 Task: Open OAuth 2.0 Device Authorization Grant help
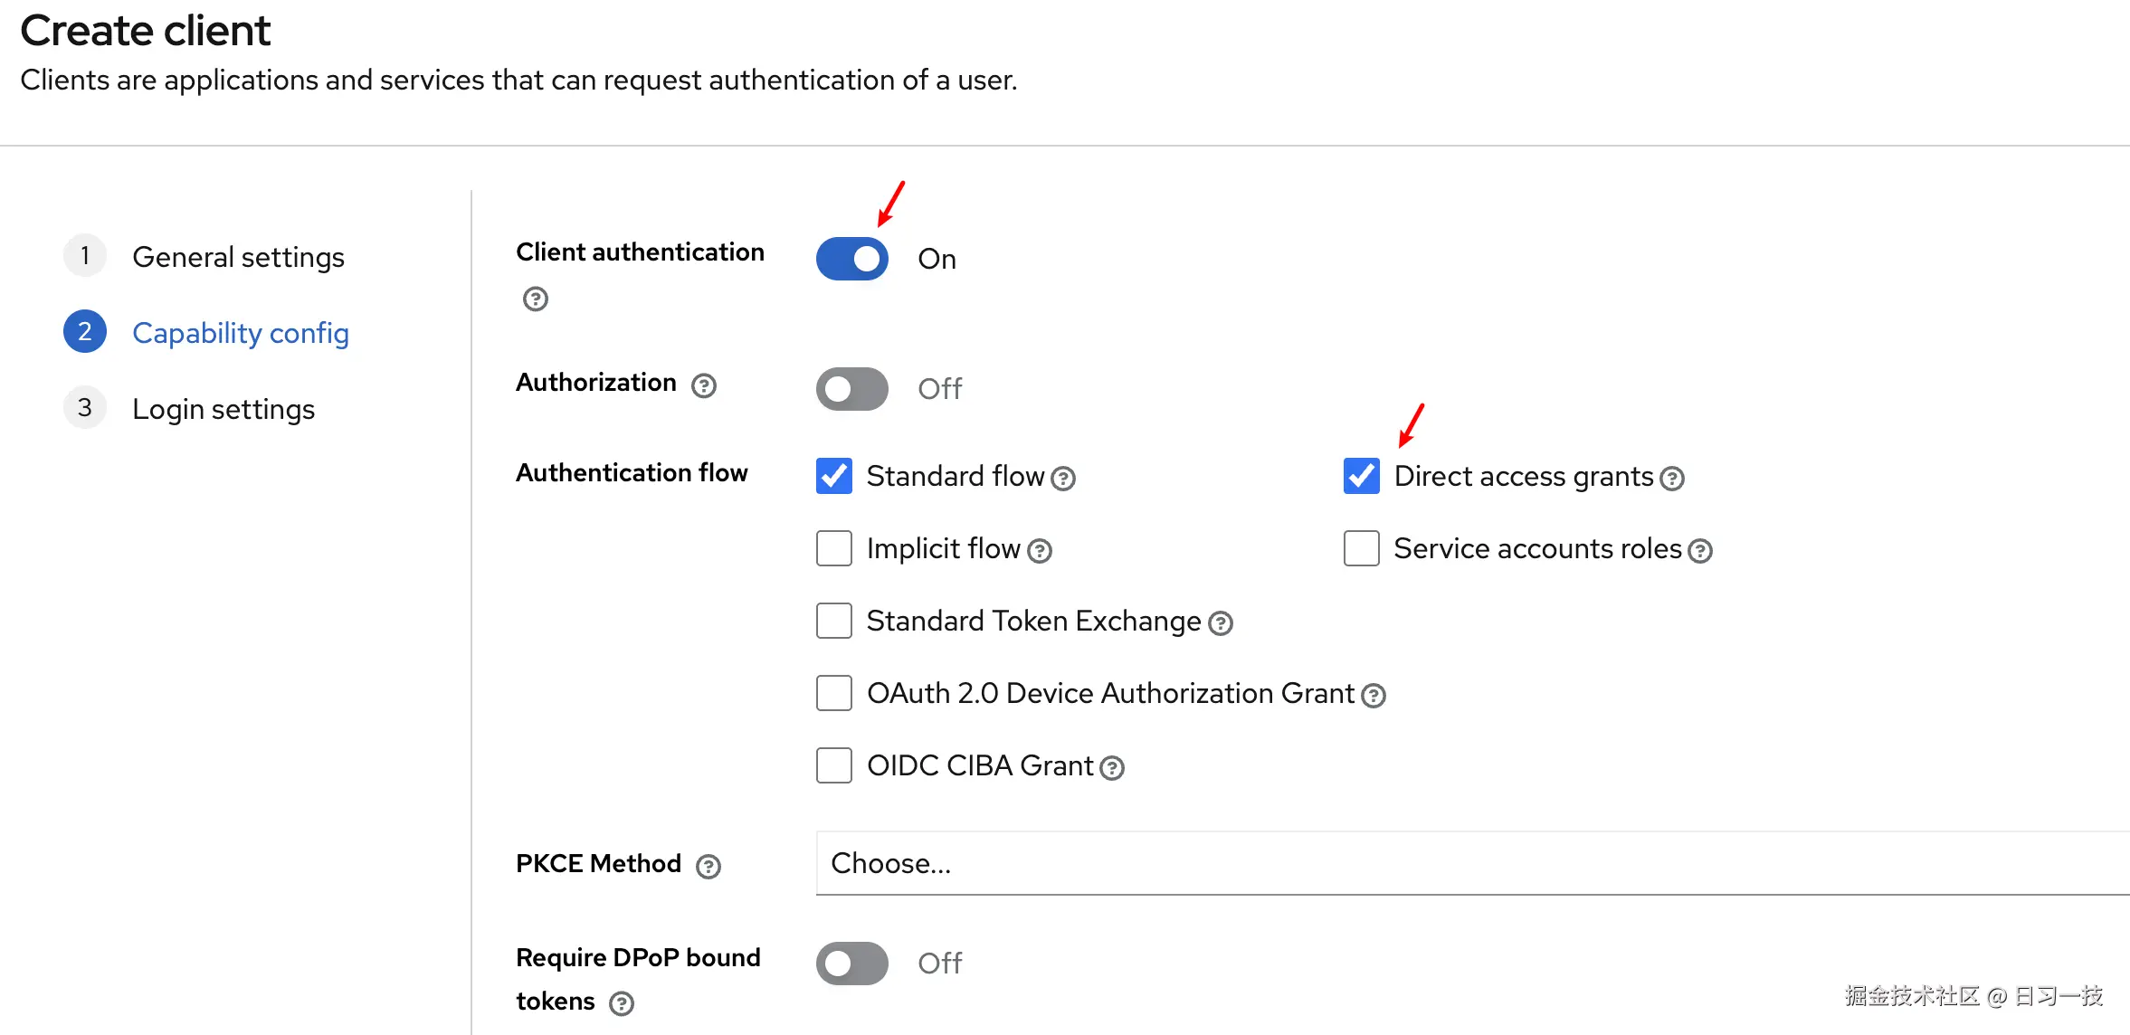[1374, 696]
